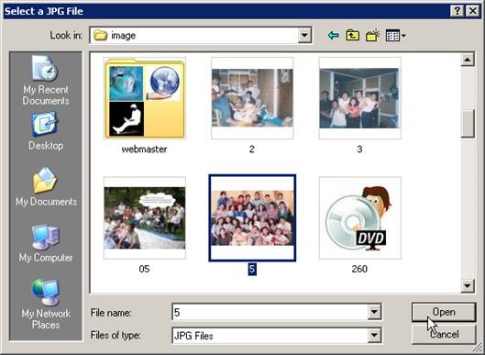485x355 pixels.
Task: Browse My Network Places
Action: pyautogui.click(x=46, y=305)
